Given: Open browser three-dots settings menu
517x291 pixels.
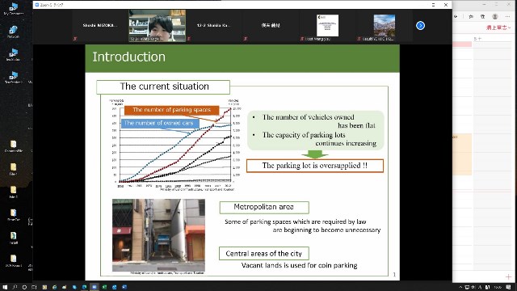Looking at the screenshot, I should pos(507,16).
